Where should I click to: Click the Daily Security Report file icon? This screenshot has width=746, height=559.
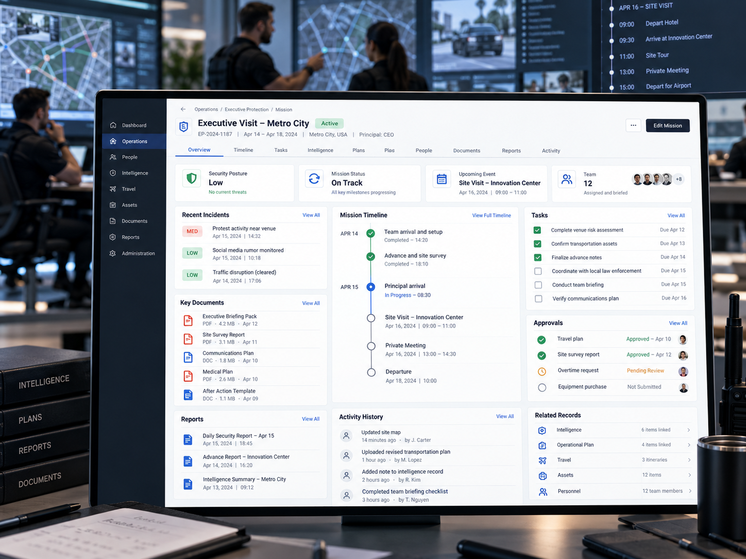[188, 440]
